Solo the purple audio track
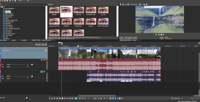The height and width of the screenshot is (102, 200). pyautogui.click(x=44, y=72)
